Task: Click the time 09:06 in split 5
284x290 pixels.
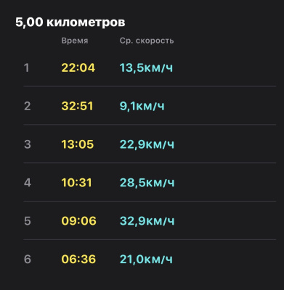Action: 78,221
